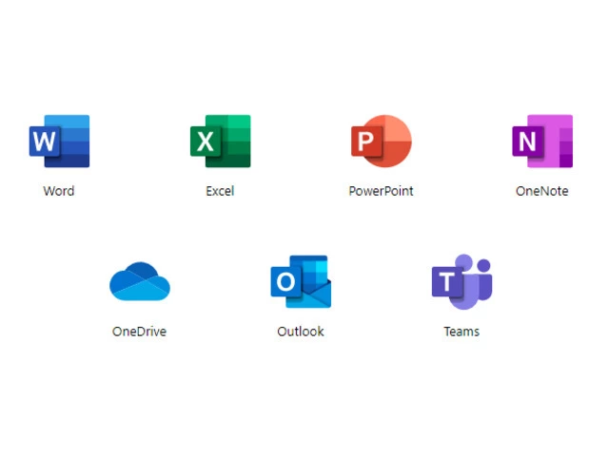Click the white X badge on Excel icon
609x456 pixels.
pyautogui.click(x=205, y=142)
